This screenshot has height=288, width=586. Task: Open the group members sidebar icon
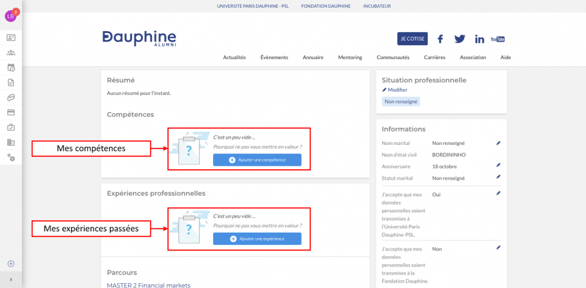coord(11,53)
